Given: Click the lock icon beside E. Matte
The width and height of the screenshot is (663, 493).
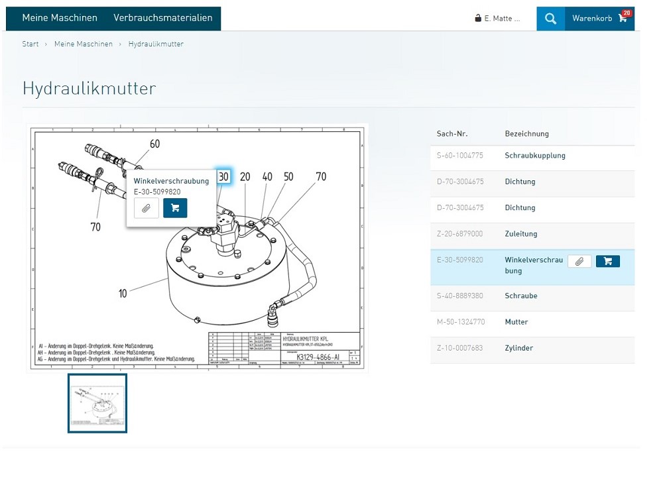Looking at the screenshot, I should (479, 18).
